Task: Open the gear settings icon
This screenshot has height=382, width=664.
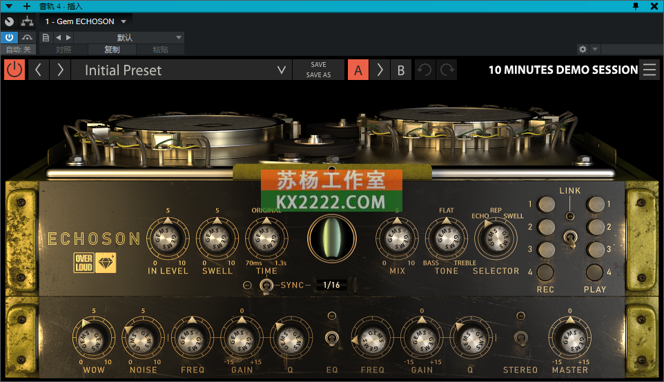Action: pyautogui.click(x=583, y=50)
